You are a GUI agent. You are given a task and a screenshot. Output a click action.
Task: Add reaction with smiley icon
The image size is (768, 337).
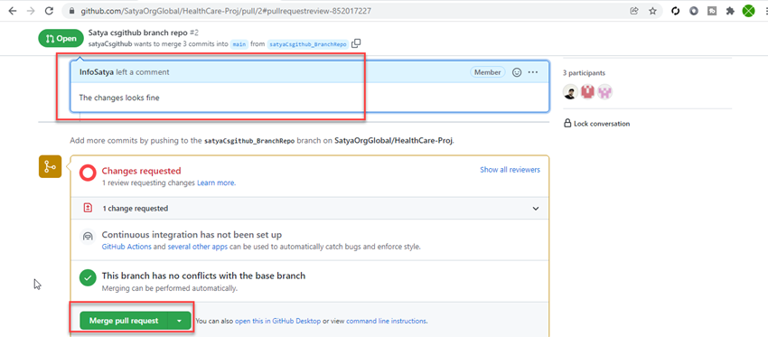tap(517, 72)
